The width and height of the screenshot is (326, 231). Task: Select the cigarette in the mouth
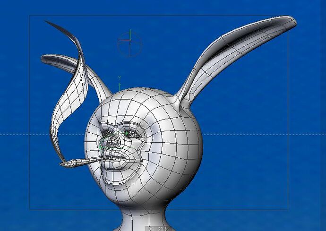click(x=83, y=162)
